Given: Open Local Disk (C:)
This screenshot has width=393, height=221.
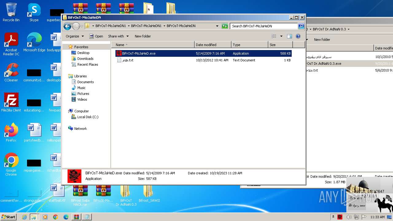Looking at the screenshot, I should (x=88, y=117).
